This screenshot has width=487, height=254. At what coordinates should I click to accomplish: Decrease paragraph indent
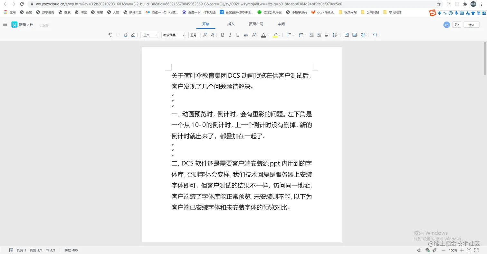coord(311,35)
